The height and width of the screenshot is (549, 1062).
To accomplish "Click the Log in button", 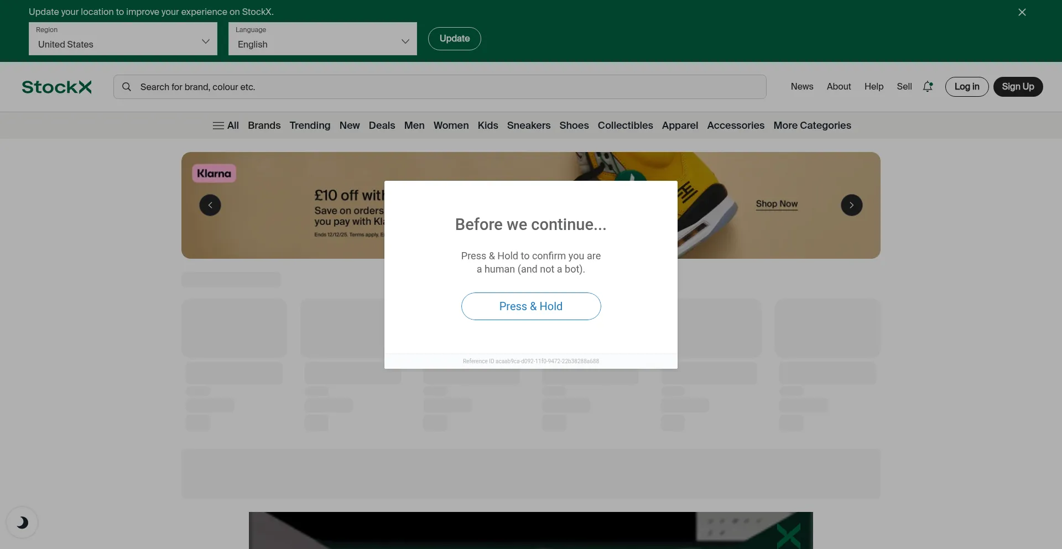I will 966,87.
